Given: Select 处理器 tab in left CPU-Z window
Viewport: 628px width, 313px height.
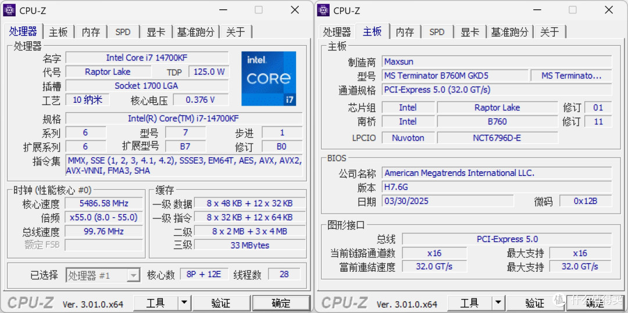Looking at the screenshot, I should (23, 31).
